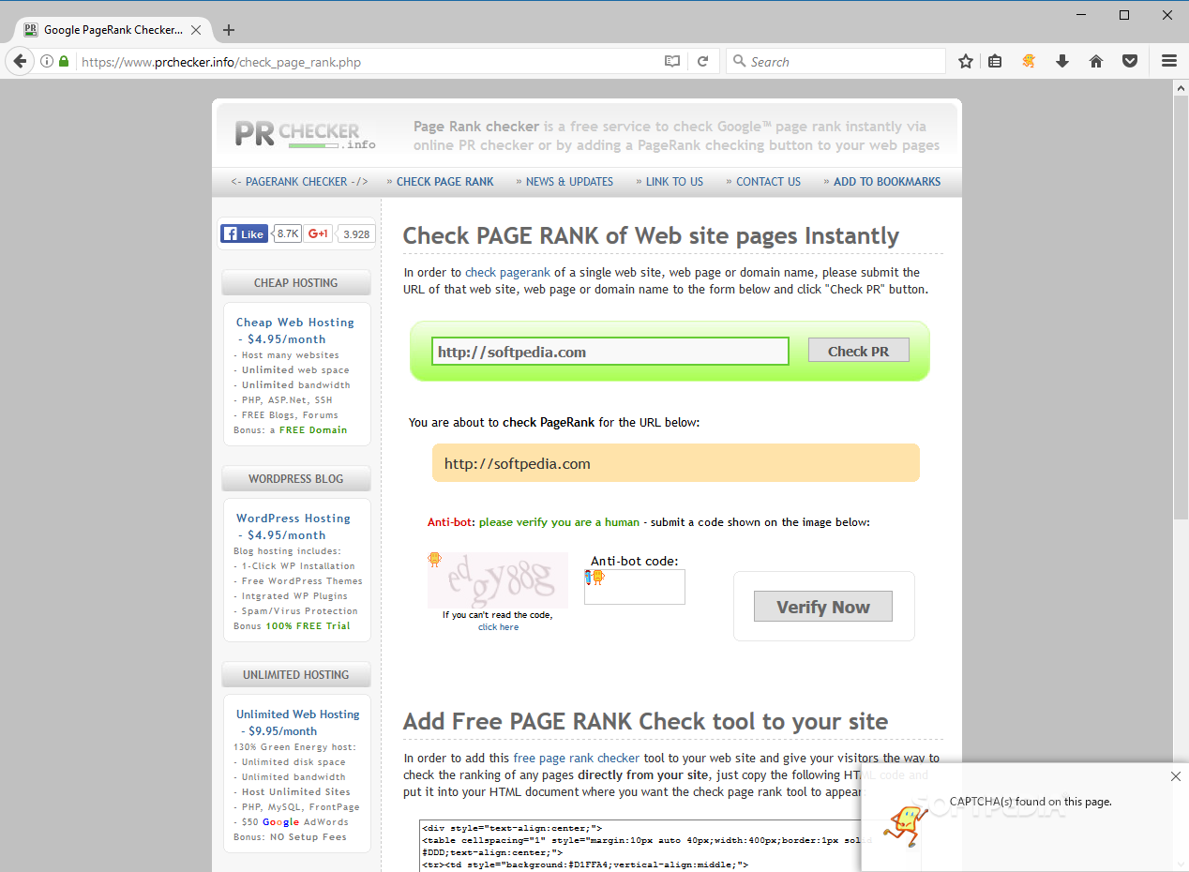Click '$50 Google AdWords' text
This screenshot has height=872, width=1189.
295,822
